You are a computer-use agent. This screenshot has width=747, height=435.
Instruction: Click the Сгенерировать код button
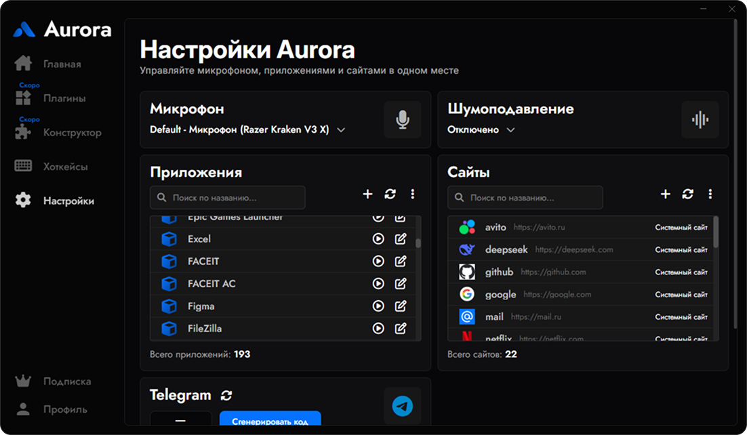[x=270, y=420]
